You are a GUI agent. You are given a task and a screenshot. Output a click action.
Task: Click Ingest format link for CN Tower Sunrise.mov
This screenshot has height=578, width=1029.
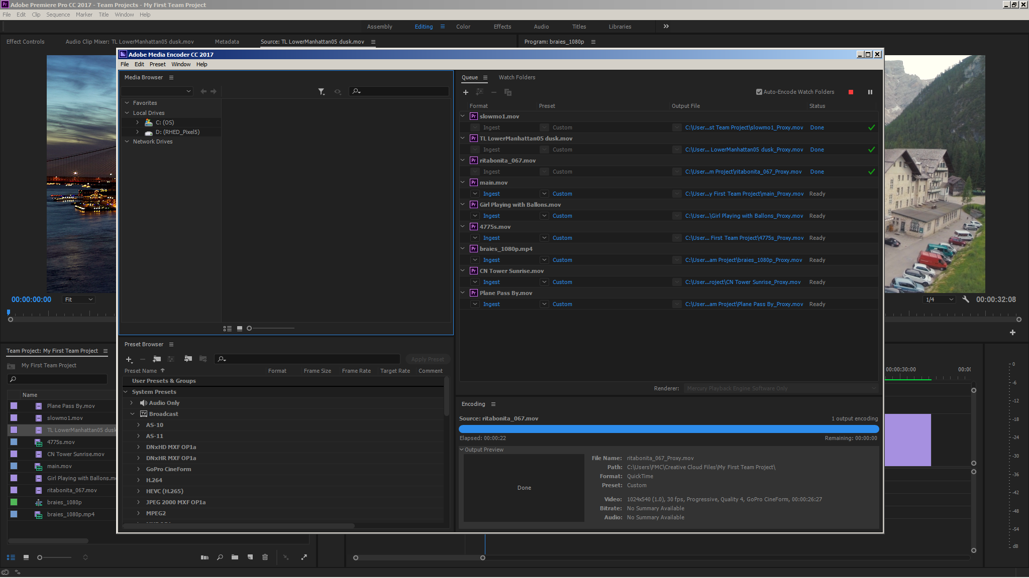491,282
